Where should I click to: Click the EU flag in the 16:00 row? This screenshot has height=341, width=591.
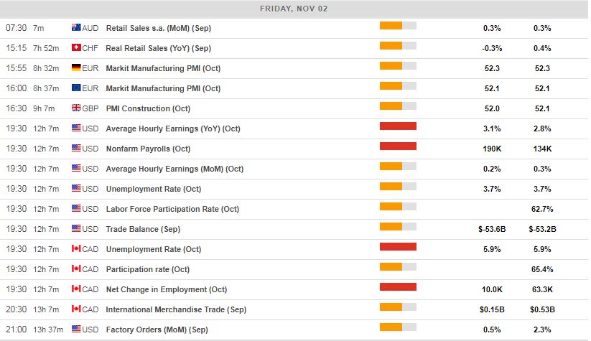tap(76, 88)
